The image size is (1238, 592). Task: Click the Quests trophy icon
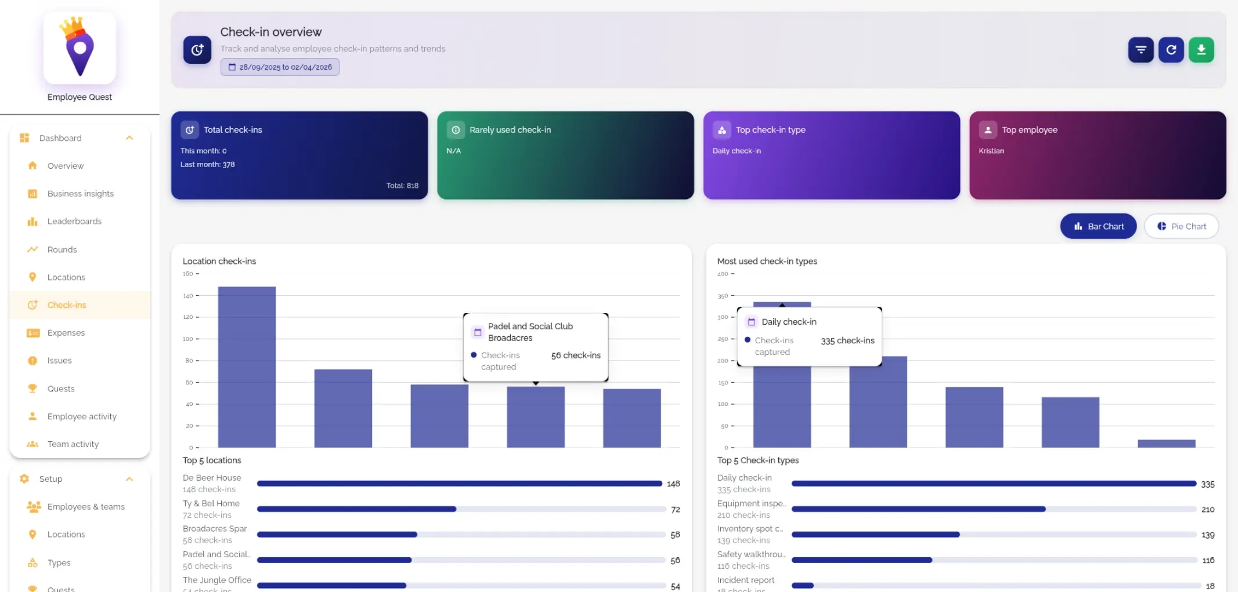point(33,388)
